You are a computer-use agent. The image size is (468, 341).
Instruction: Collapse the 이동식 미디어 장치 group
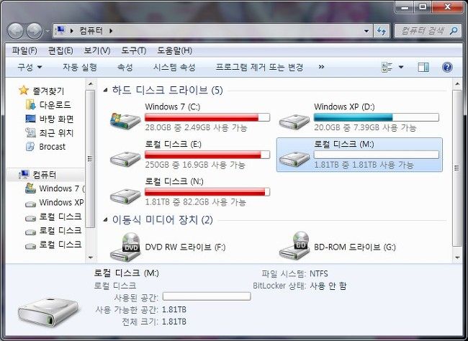(105, 220)
